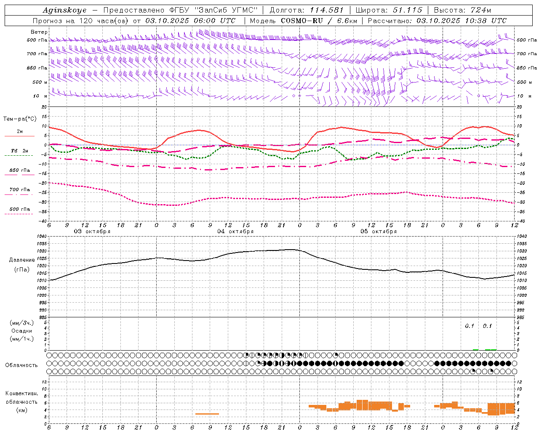The width and height of the screenshot is (539, 431).
Task: Click the date label 03 октября
Action: point(92,231)
